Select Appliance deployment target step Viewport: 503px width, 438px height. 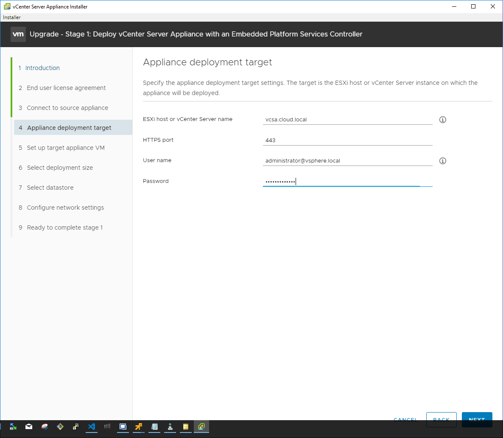point(73,127)
